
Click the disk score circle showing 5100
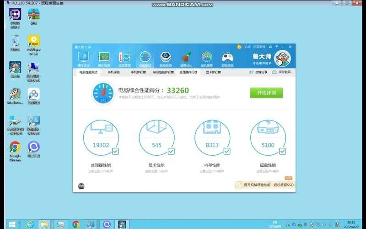click(x=268, y=138)
